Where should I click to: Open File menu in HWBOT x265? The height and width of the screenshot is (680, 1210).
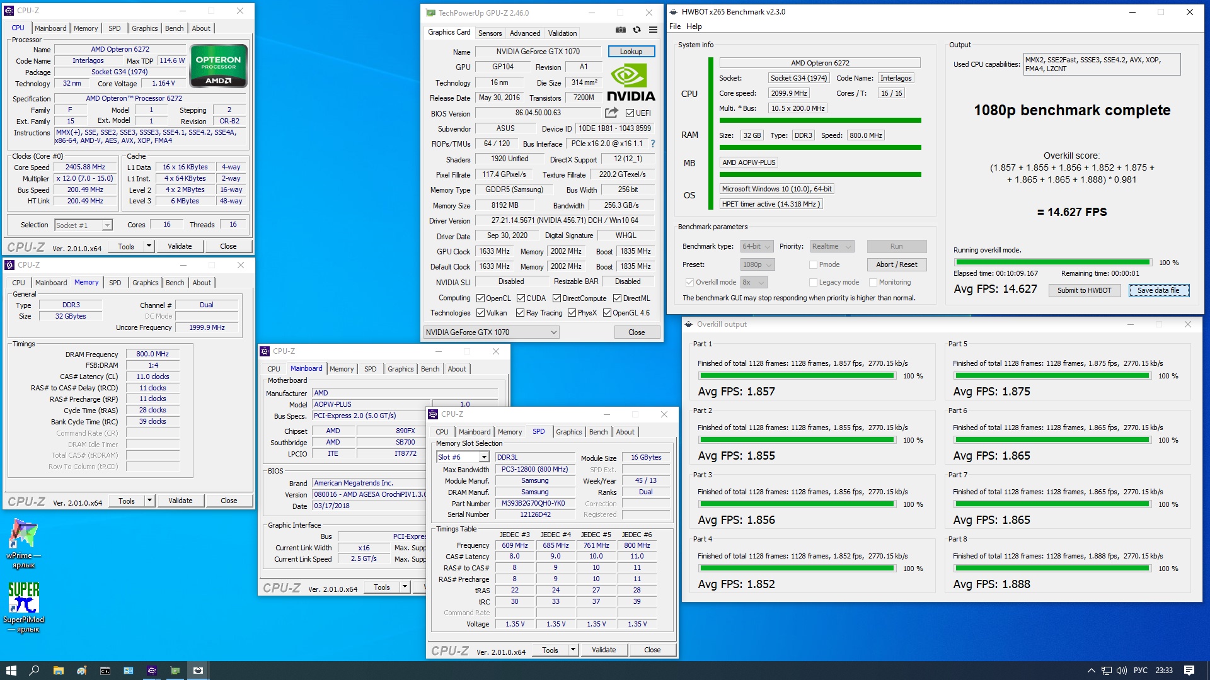[675, 26]
